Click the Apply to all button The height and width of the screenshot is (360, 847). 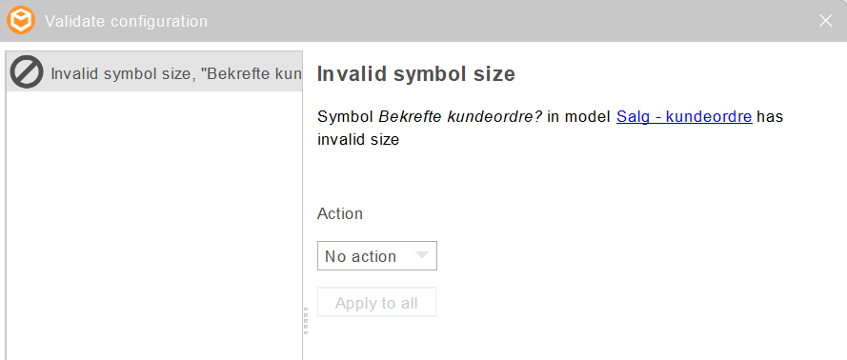pos(376,303)
